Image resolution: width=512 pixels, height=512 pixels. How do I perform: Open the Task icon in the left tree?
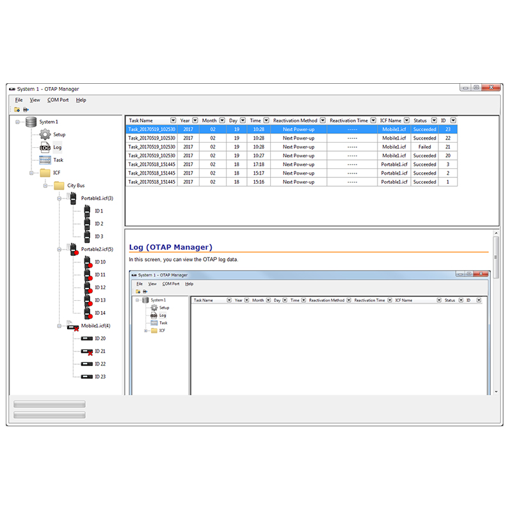(x=44, y=160)
